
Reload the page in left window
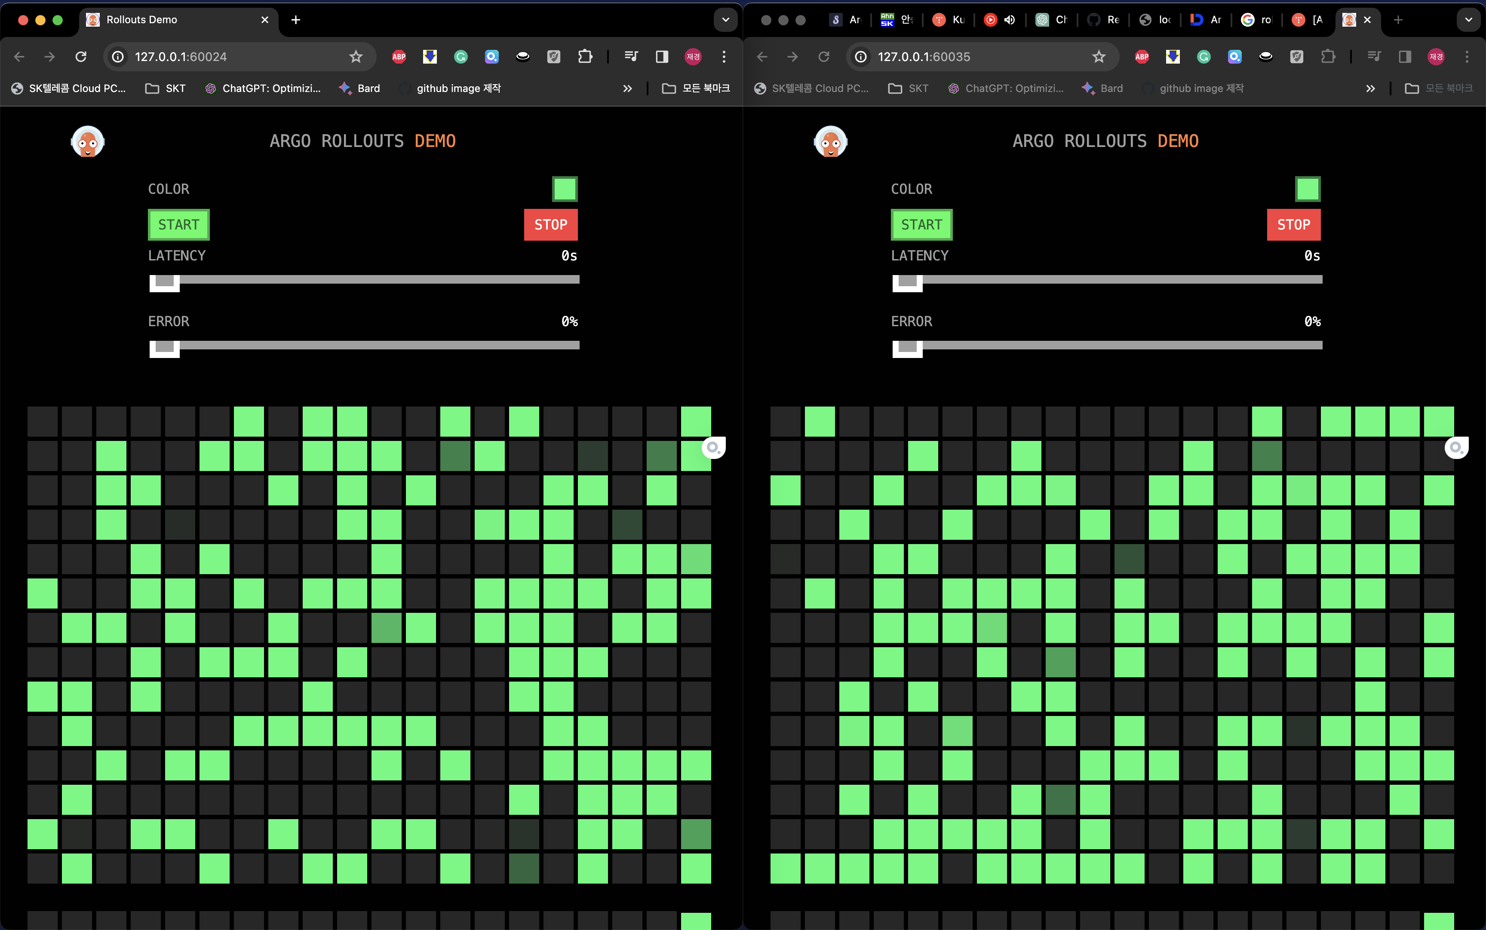80,57
